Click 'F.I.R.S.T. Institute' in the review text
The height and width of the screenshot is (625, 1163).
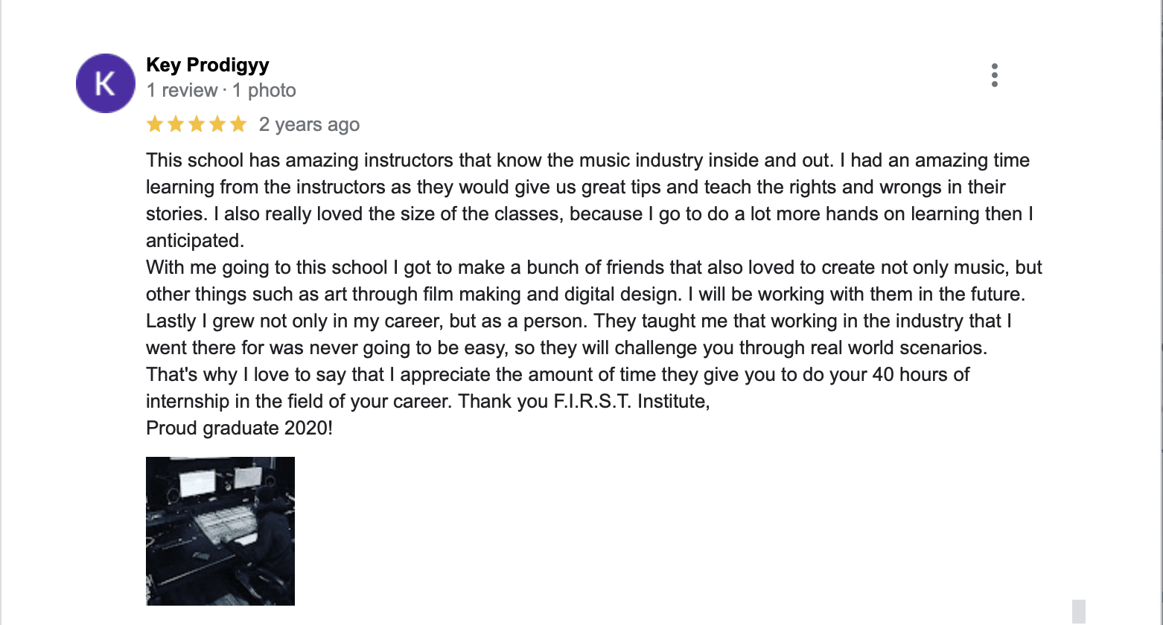click(631, 402)
